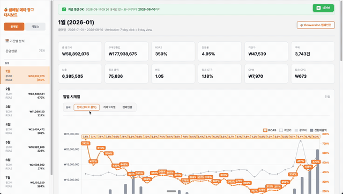The image size is (343, 194).
Task: Click the green Naver button
Action: pyautogui.click(x=323, y=8)
